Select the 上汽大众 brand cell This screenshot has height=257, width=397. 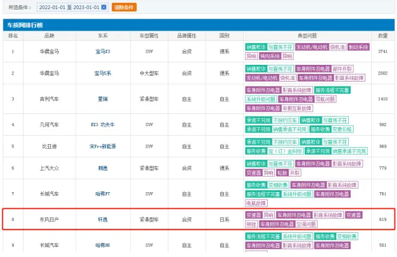(x=49, y=168)
